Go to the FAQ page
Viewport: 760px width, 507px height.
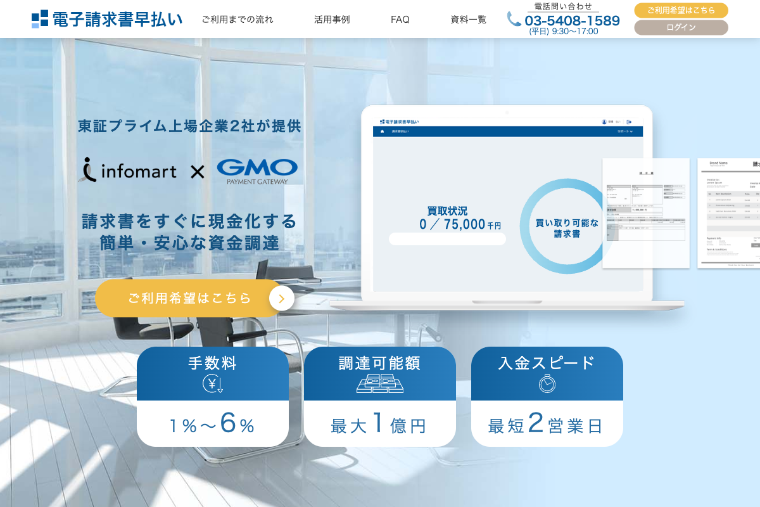point(400,20)
